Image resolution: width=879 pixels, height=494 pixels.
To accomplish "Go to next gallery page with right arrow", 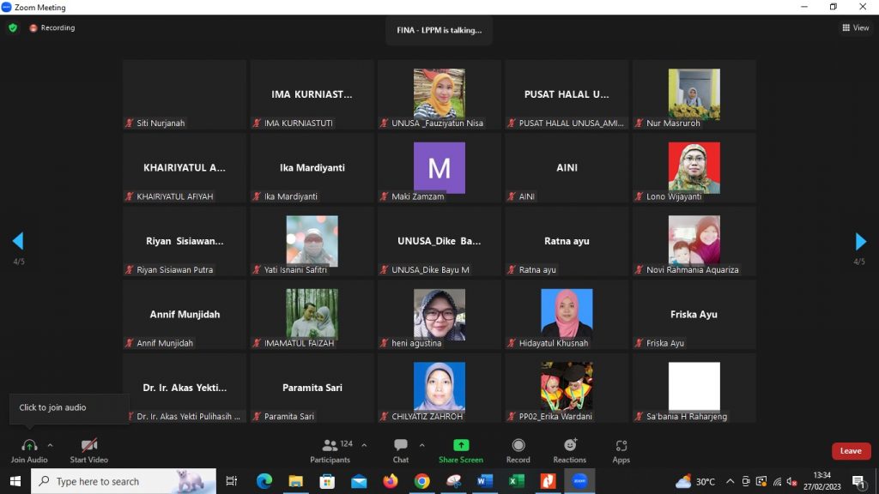I will coord(861,241).
